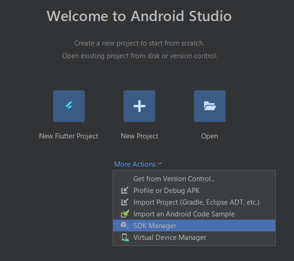Open Virtual Device Manager from the menu
Screen dimensions: 294x261
(x=194, y=238)
